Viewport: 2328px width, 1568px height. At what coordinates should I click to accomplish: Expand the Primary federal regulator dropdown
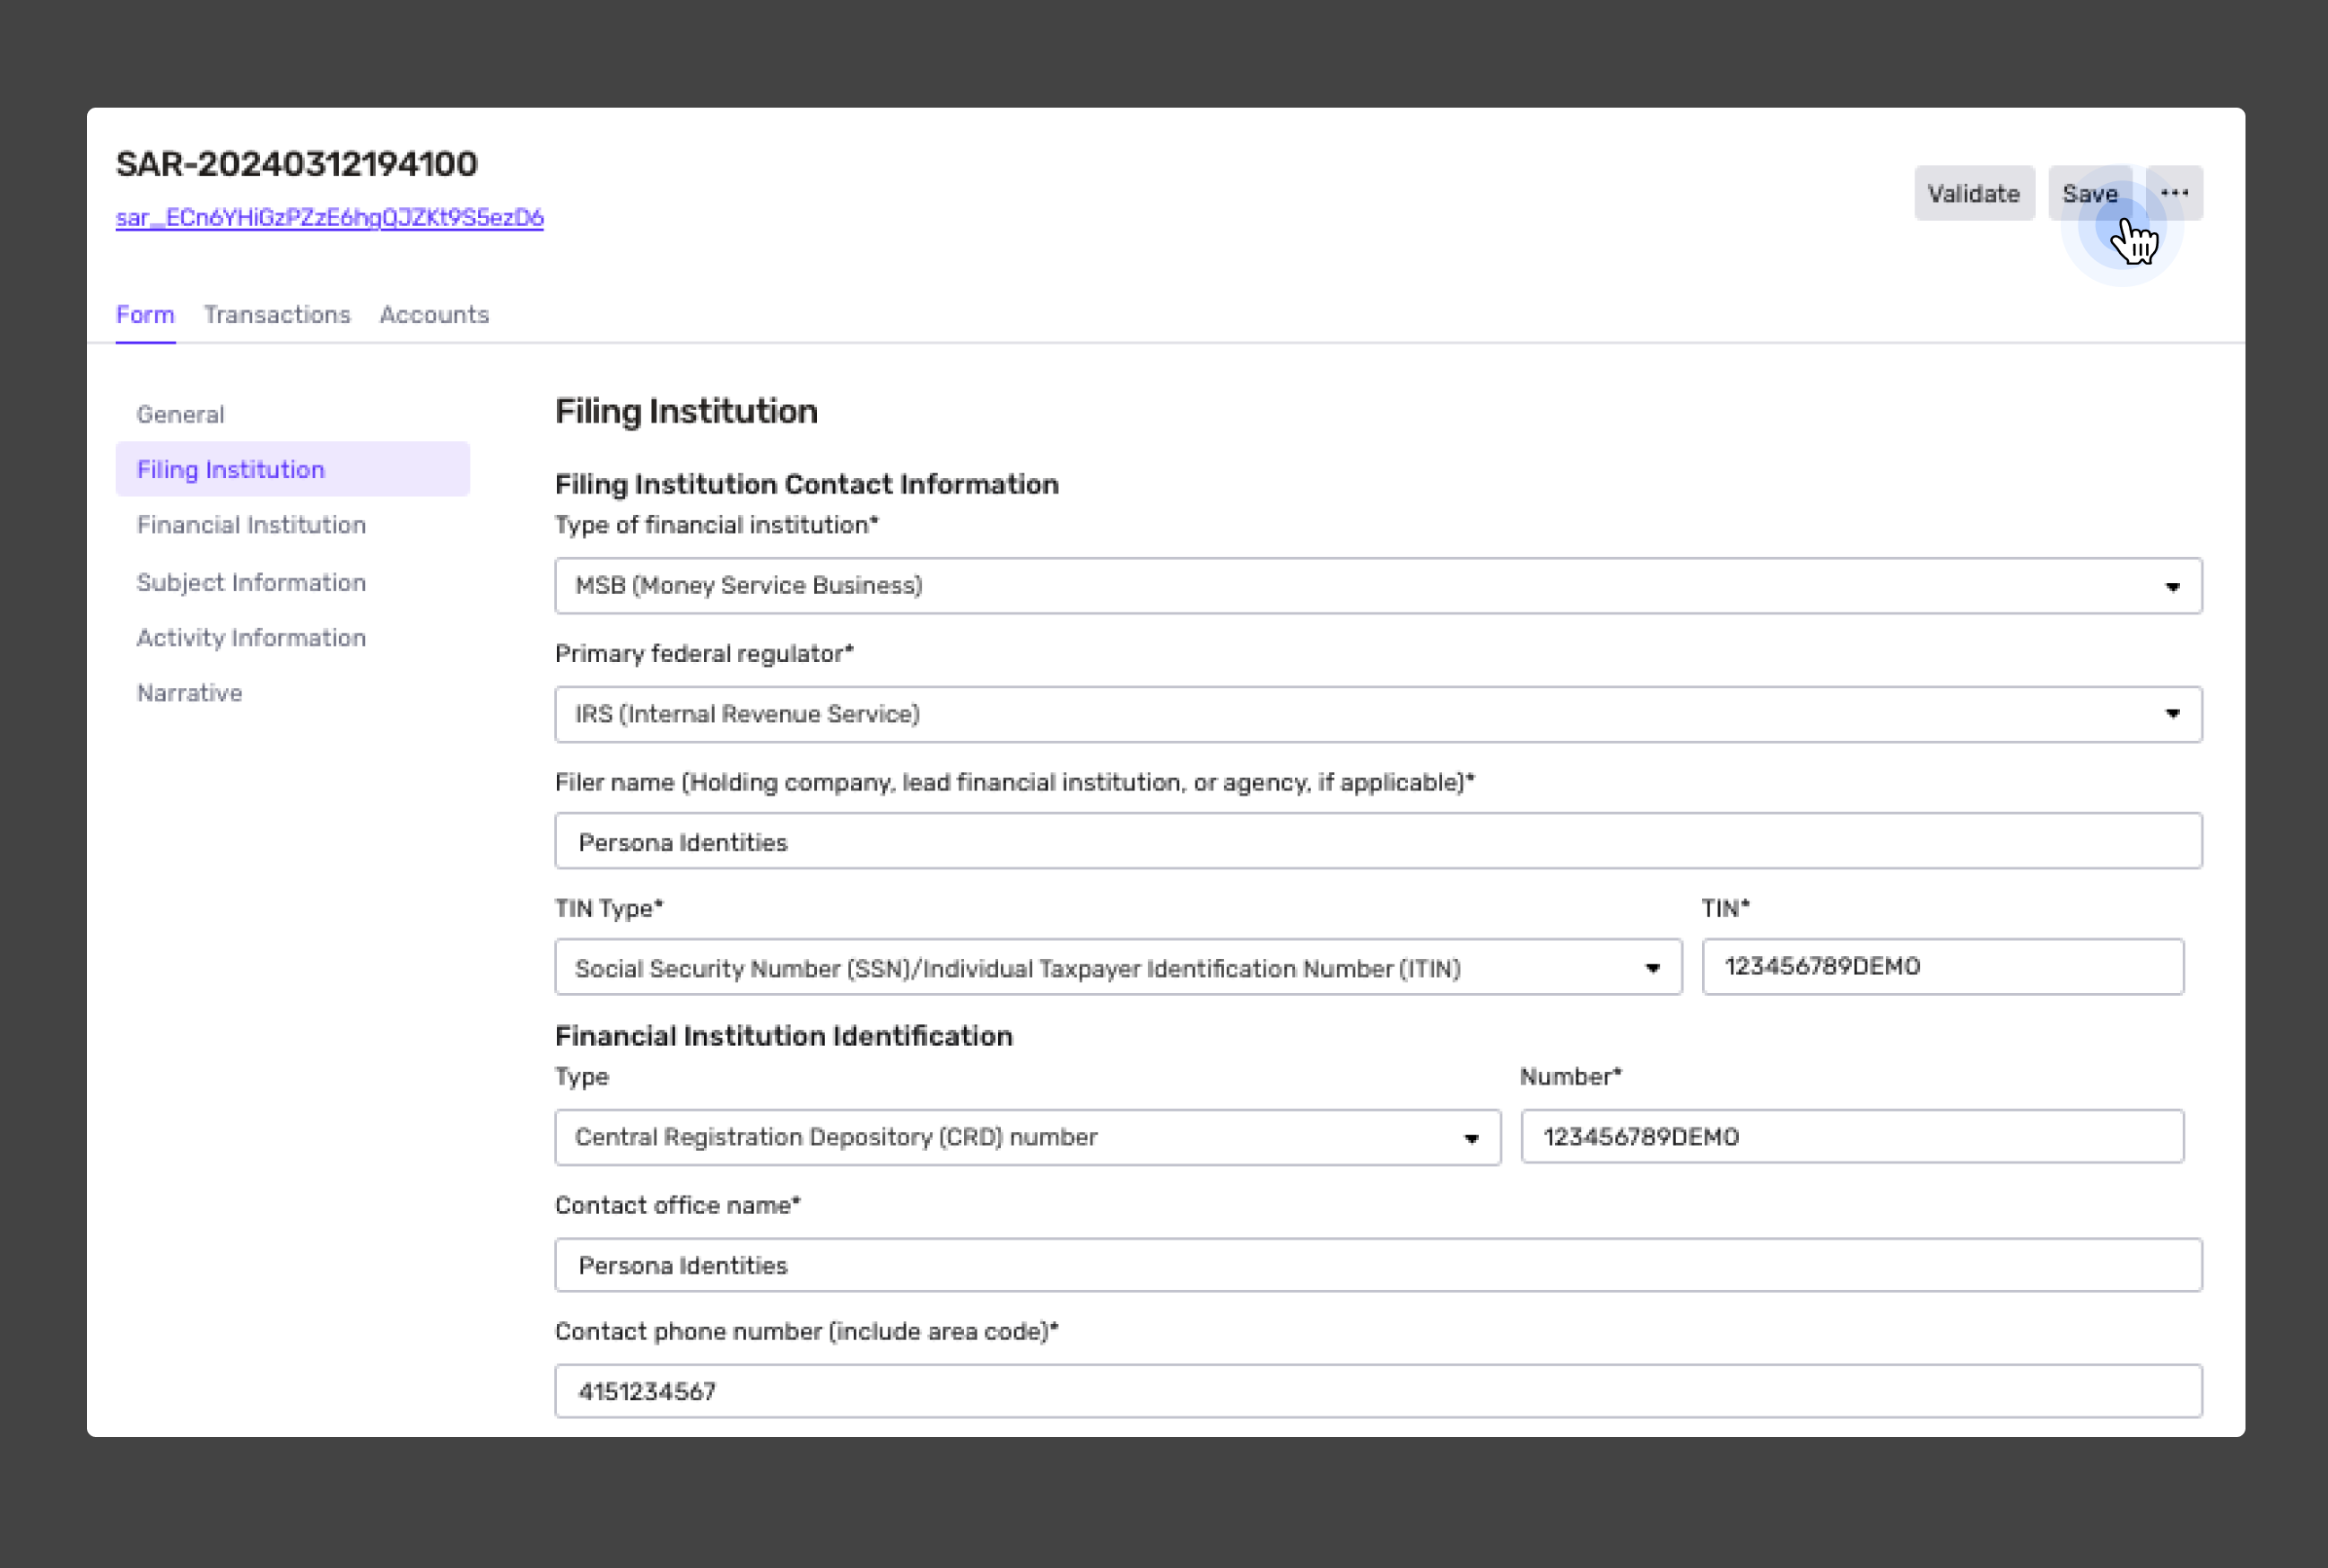(x=1378, y=714)
